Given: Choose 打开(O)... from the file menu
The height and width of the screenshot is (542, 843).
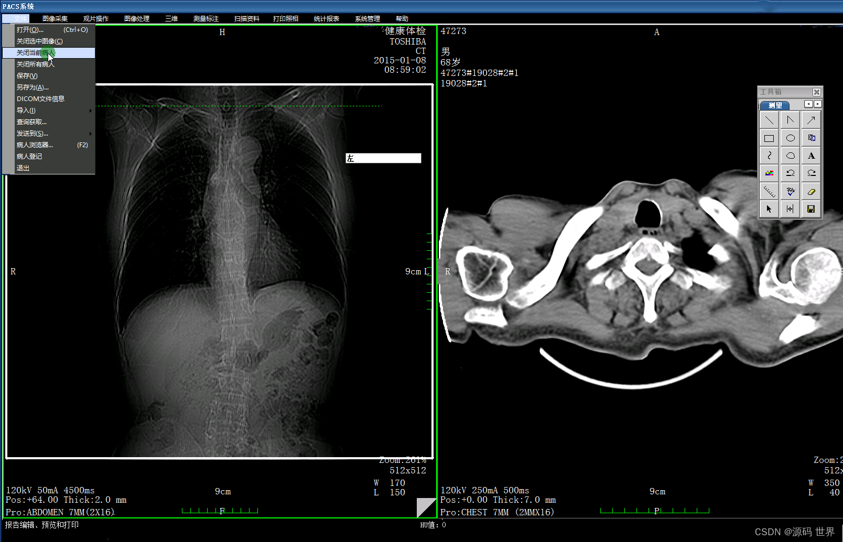Looking at the screenshot, I should click(49, 30).
